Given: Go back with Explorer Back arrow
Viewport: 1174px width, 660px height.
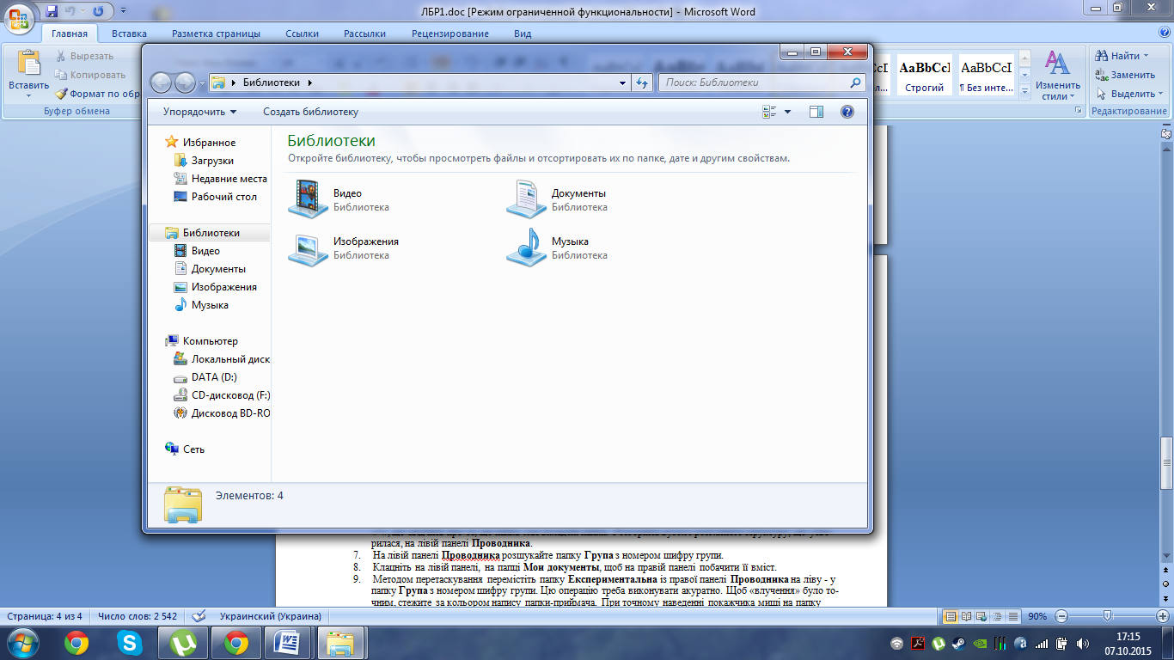Looking at the screenshot, I should 162,82.
